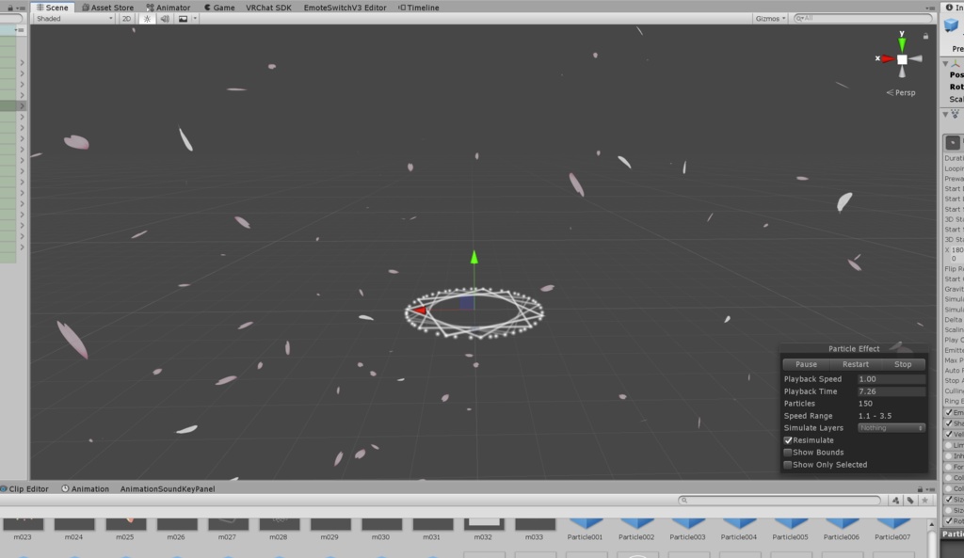Lock hierarchy panel padlock icon
The image size is (964, 558).
[x=9, y=8]
